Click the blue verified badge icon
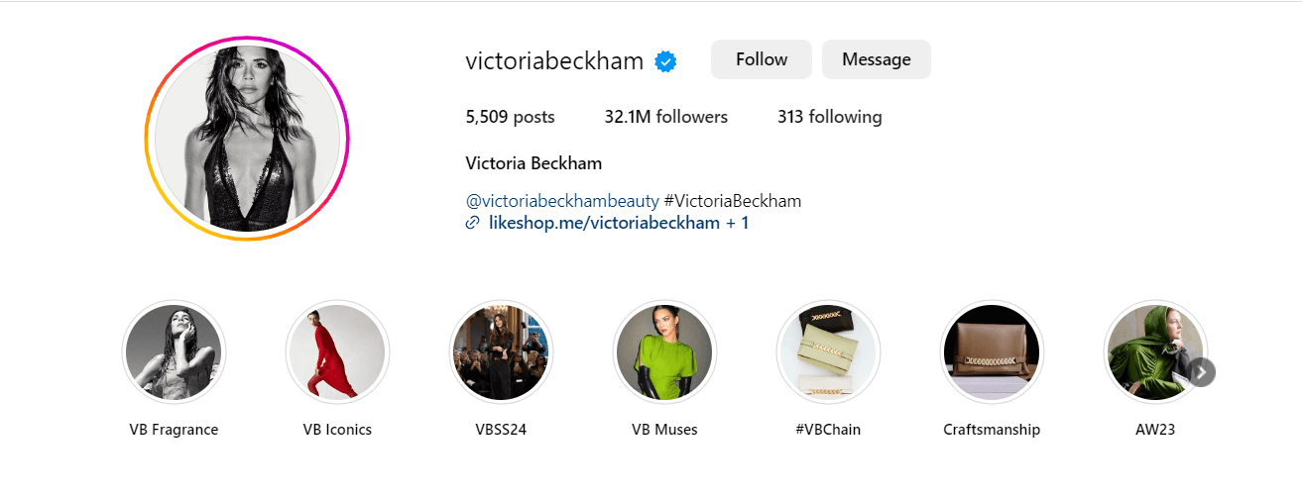The width and height of the screenshot is (1302, 500). coord(666,61)
